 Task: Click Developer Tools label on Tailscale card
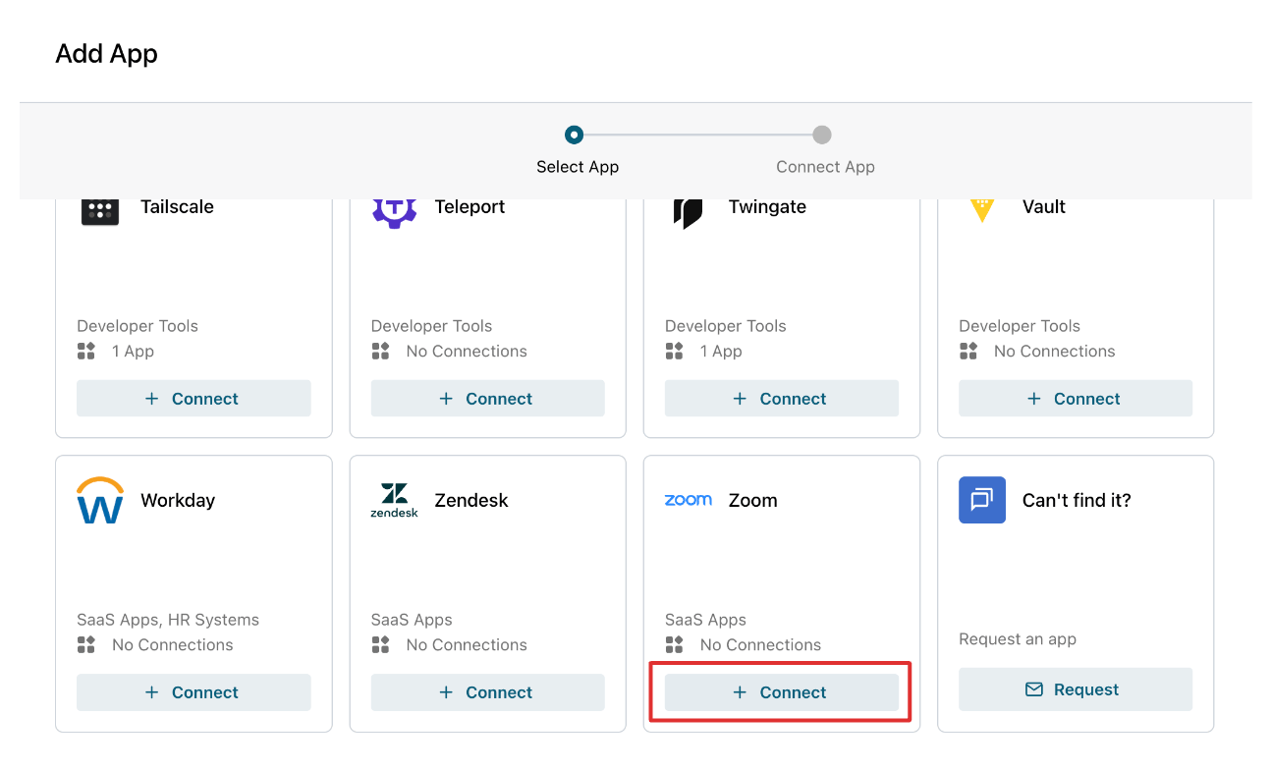(x=138, y=326)
